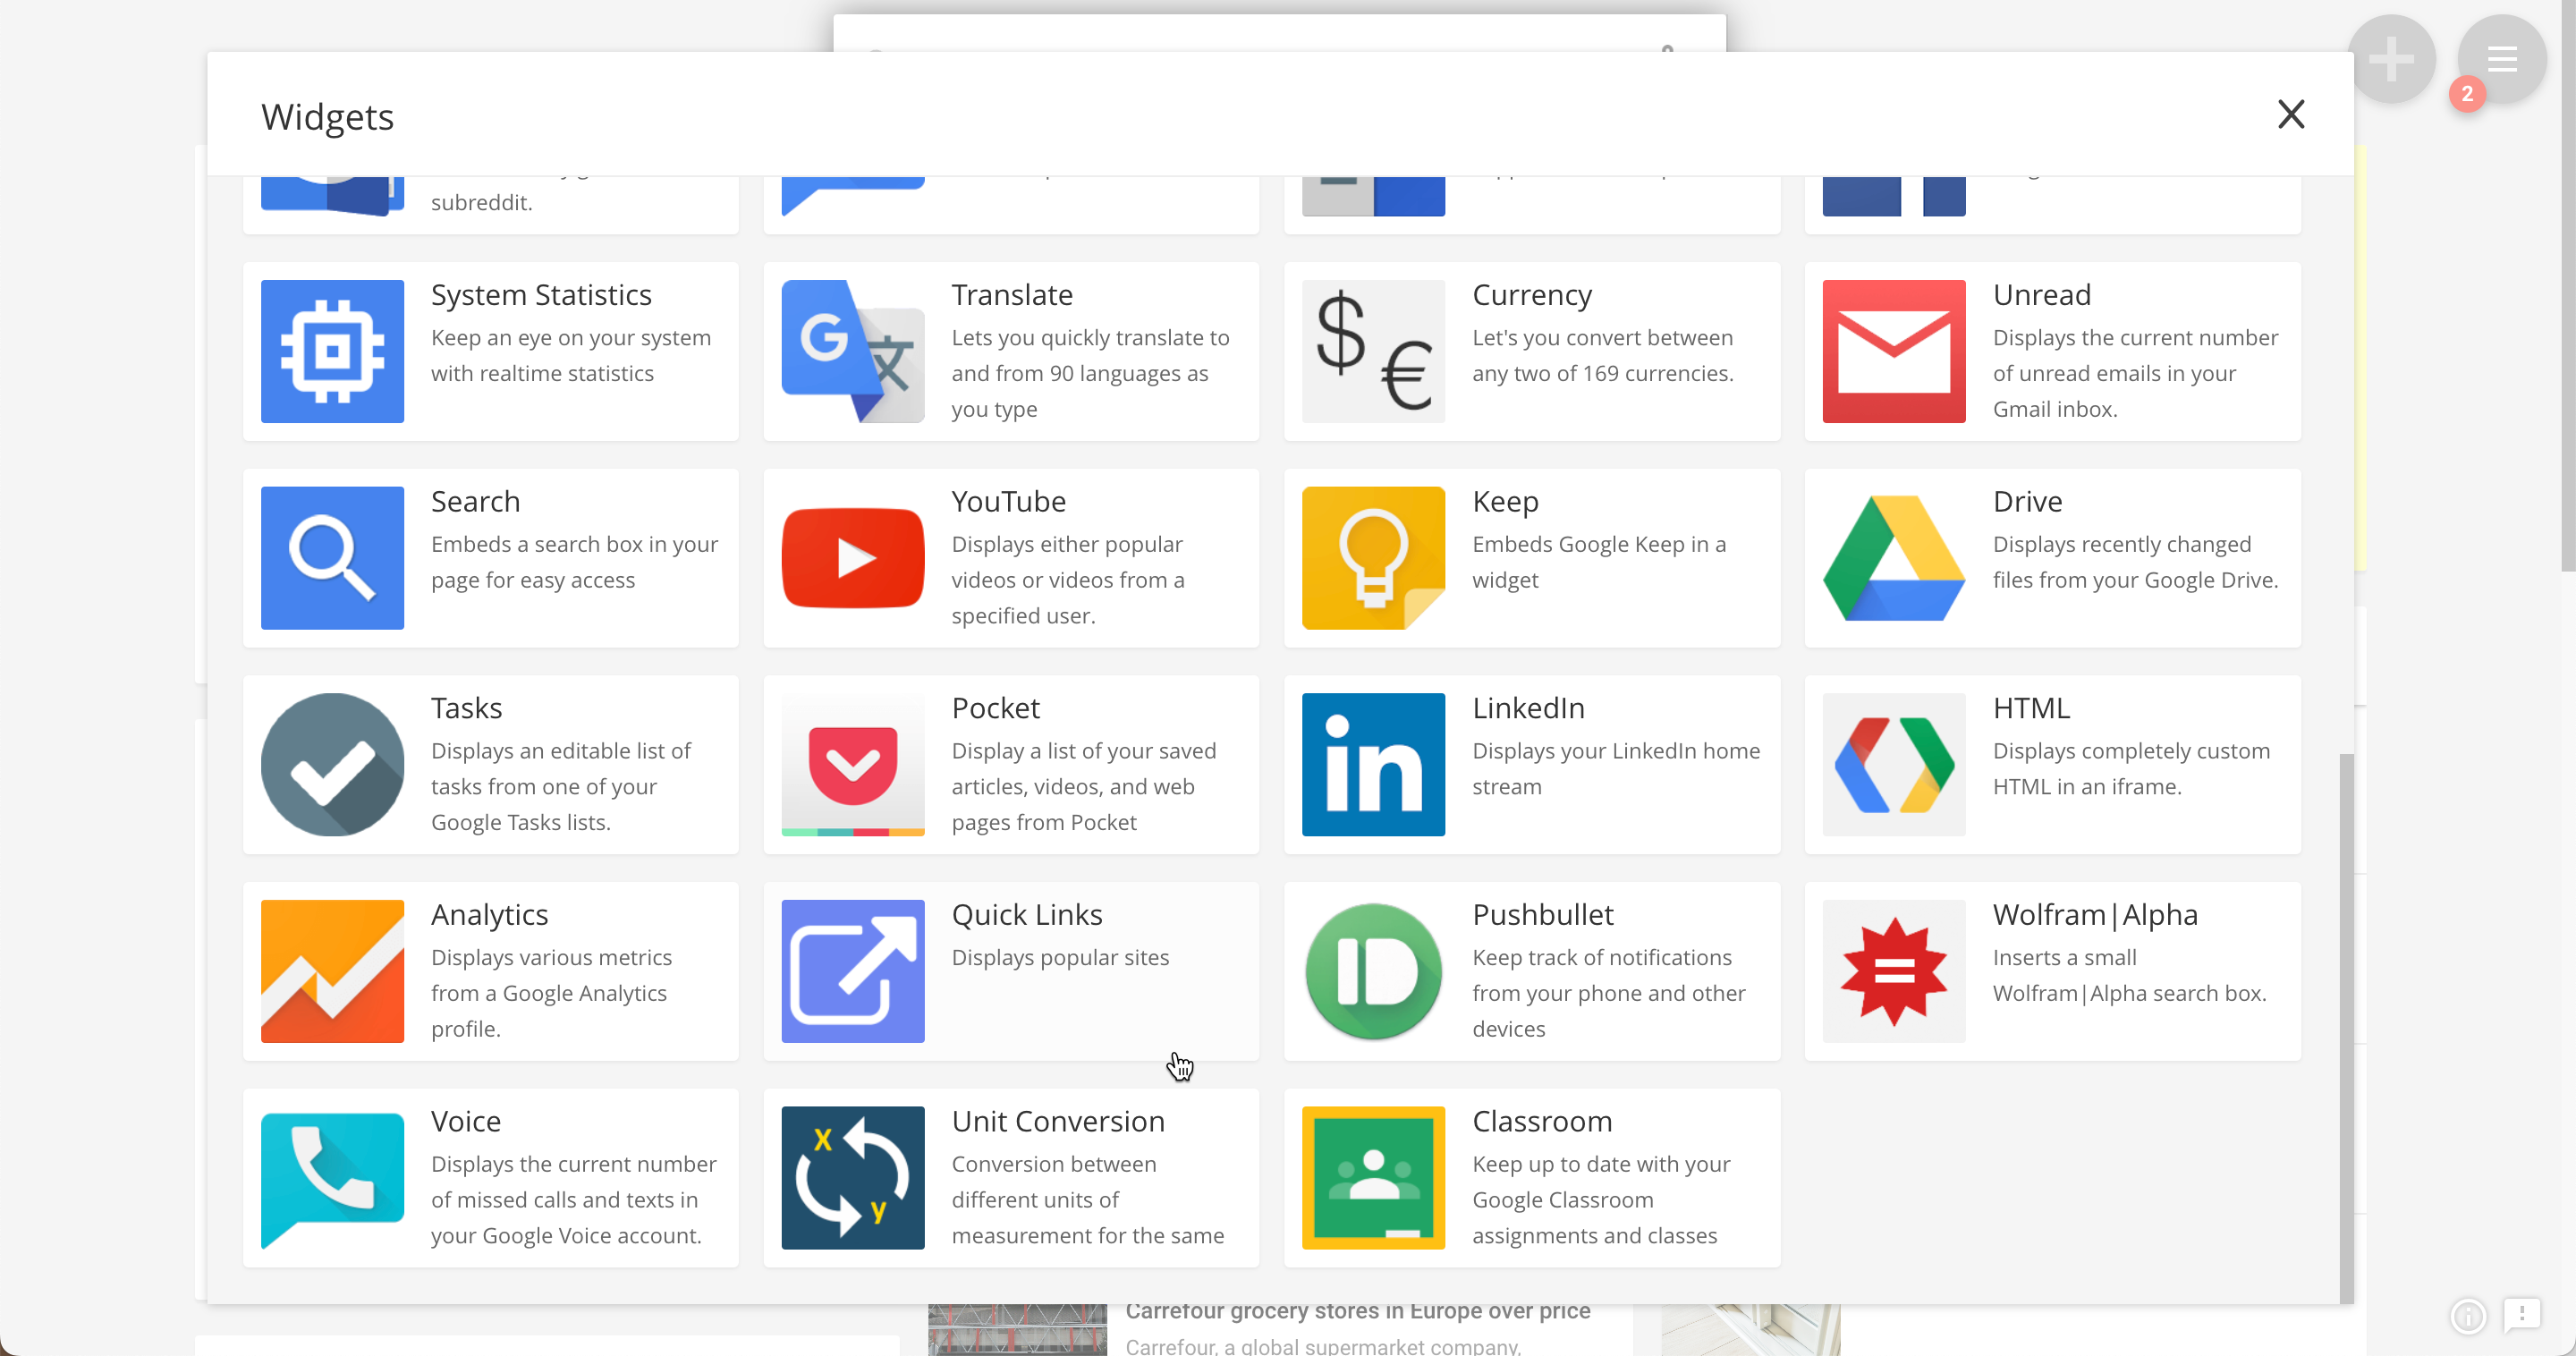Click the Voice widget title
The height and width of the screenshot is (1356, 2576).
[466, 1121]
